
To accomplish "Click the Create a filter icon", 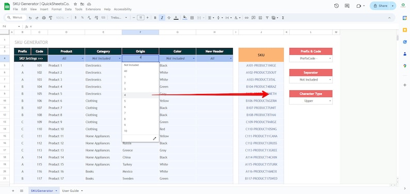I will [x=267, y=18].
